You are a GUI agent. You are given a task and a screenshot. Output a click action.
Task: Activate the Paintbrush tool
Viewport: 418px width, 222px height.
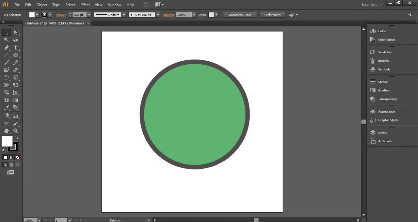pos(6,63)
